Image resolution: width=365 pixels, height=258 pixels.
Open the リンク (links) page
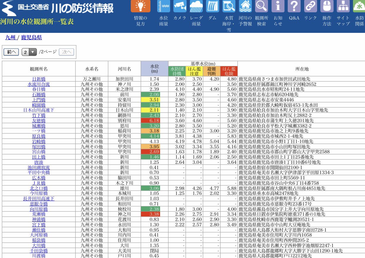pos(310,6)
